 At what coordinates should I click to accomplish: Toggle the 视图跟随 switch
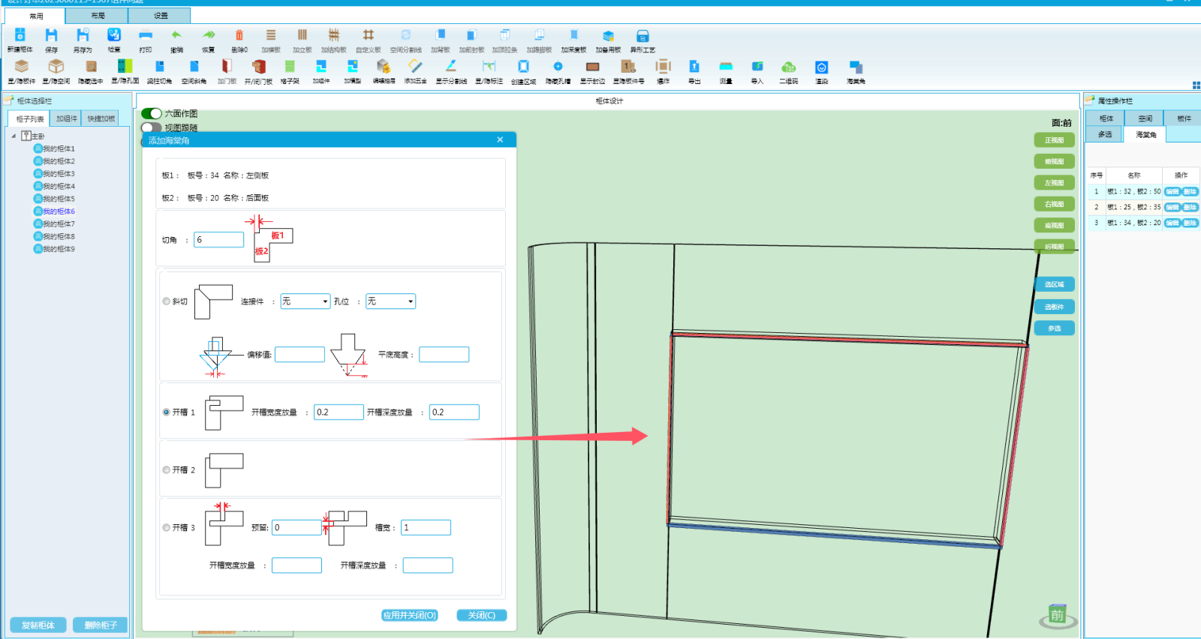pos(152,127)
